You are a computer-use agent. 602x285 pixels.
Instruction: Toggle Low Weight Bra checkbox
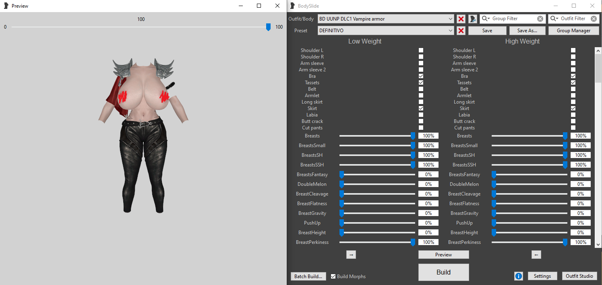[x=421, y=76]
